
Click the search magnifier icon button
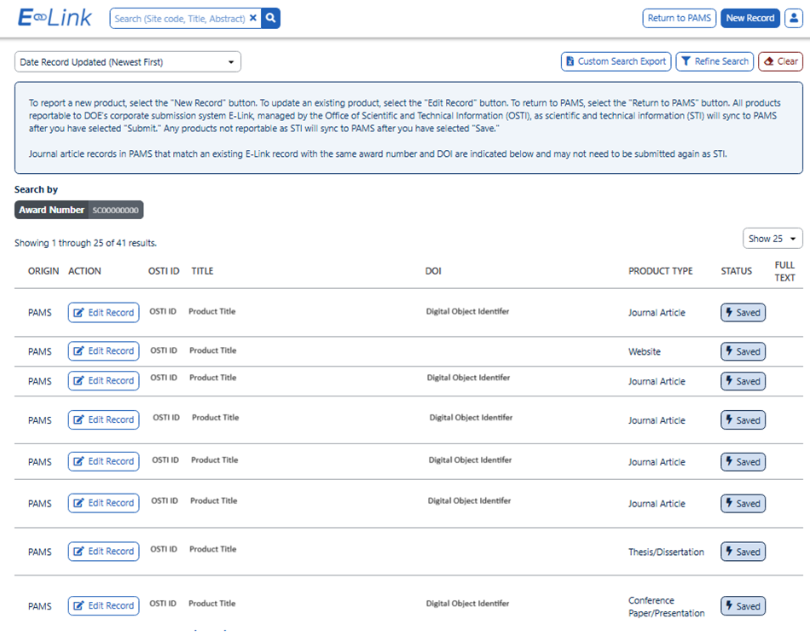click(270, 18)
